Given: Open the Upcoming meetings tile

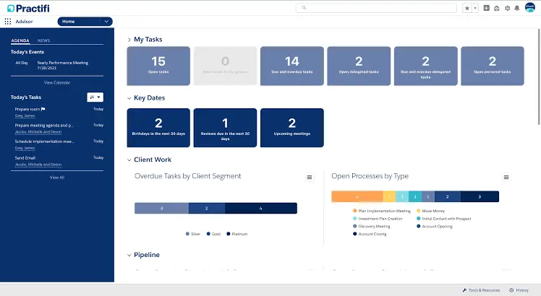Looking at the screenshot, I should pos(292,128).
